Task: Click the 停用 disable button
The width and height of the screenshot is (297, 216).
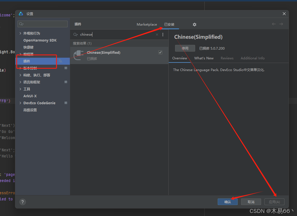Action: 185,48
